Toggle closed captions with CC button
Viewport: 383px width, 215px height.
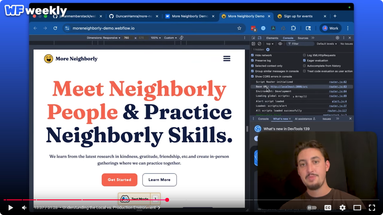[328, 208]
